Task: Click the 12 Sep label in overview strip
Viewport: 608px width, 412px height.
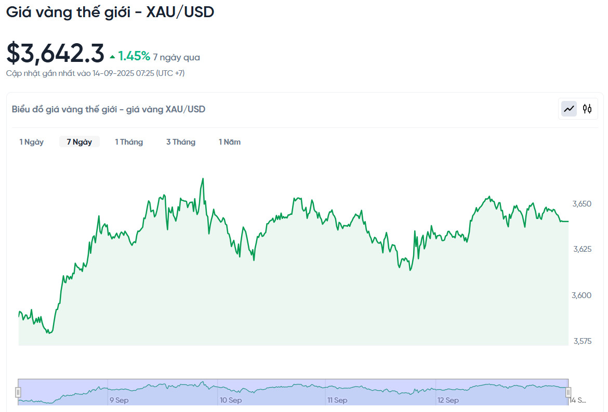Action: (447, 400)
